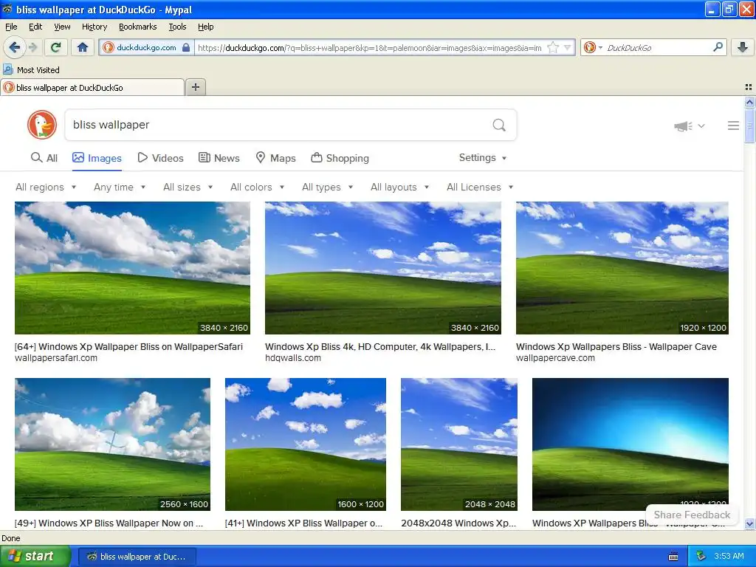Open the WallpaperSafari 3840 × 2160 Bliss thumbnail
756x567 pixels.
(x=133, y=267)
